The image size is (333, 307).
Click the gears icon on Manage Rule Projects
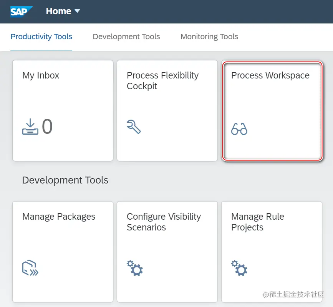point(239,268)
